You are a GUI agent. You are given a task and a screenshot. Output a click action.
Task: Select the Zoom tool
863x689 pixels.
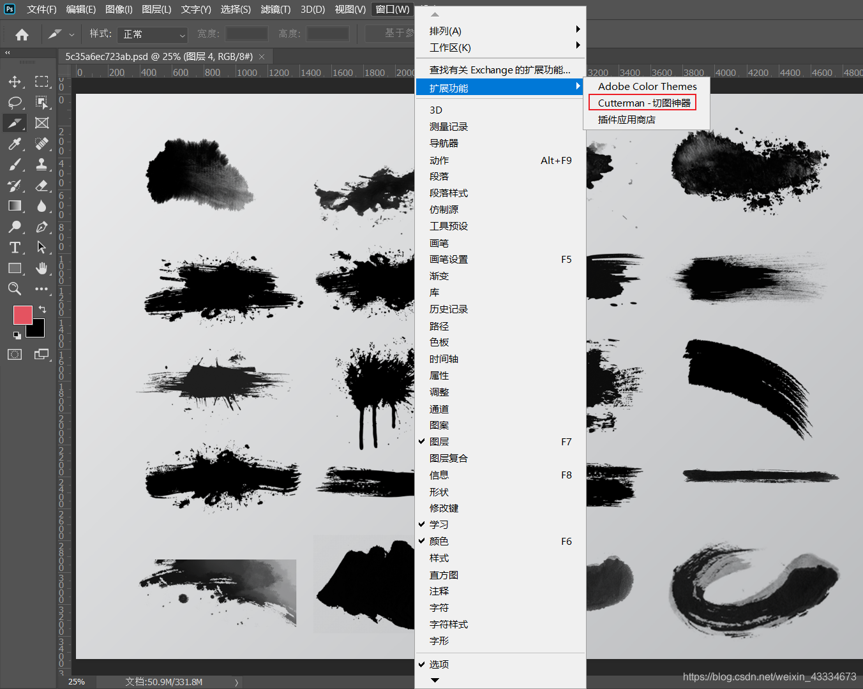pyautogui.click(x=15, y=289)
